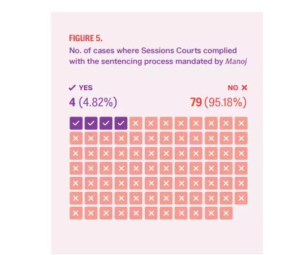The height and width of the screenshot is (255, 281).
Task: Click the purple checkmark icon beside YES
Action: pos(72,88)
